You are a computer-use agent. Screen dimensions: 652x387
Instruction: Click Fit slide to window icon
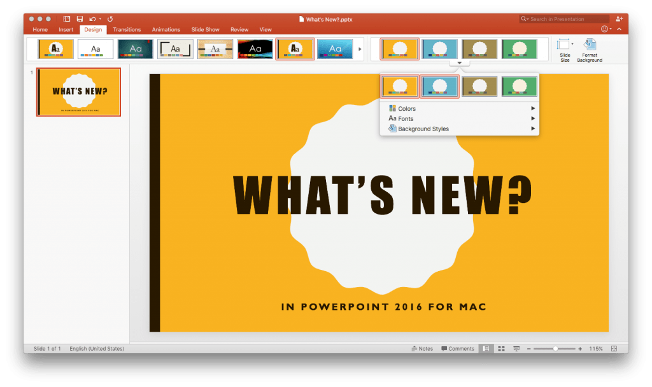[x=614, y=349]
